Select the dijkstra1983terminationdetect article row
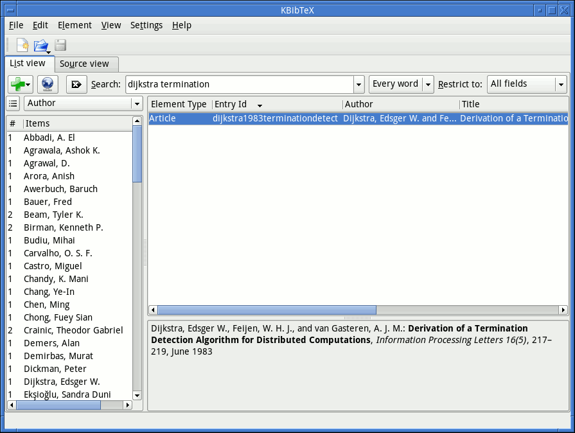575x433 pixels. pos(358,118)
